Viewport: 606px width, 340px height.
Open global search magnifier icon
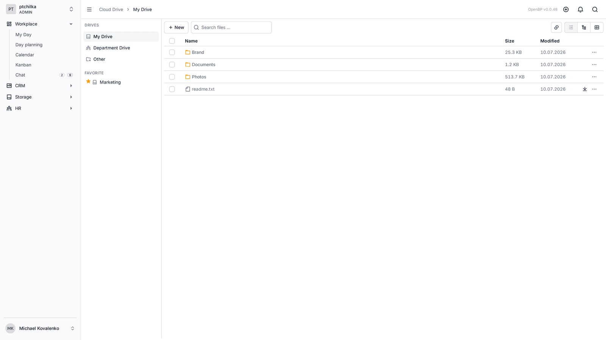(x=595, y=9)
